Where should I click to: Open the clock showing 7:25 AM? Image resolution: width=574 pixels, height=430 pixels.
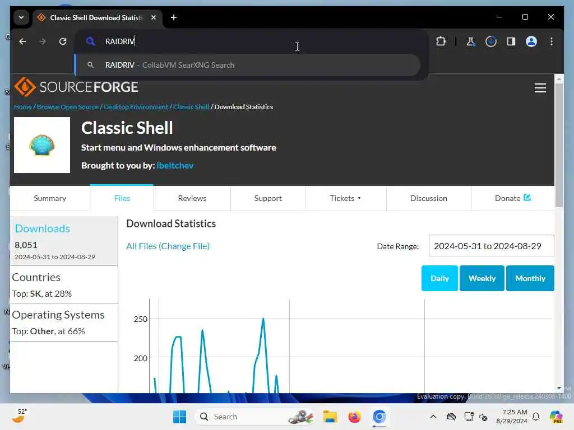coord(511,417)
